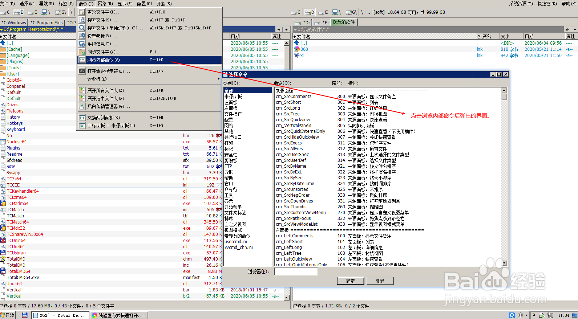Viewport: 578px width, 319px height.
Task: Click the right panel parent folder arrow icon
Action: (297, 43)
